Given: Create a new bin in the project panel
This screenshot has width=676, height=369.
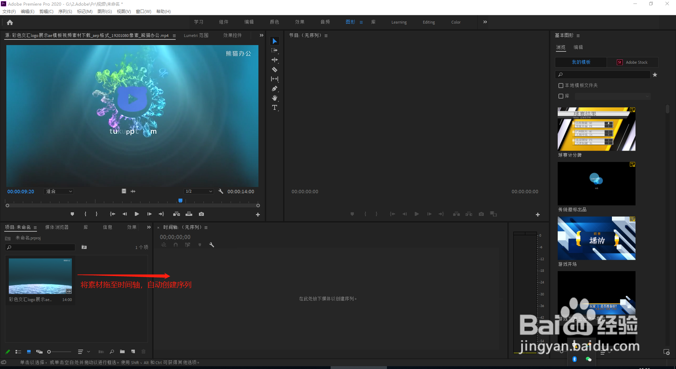Looking at the screenshot, I should 122,351.
